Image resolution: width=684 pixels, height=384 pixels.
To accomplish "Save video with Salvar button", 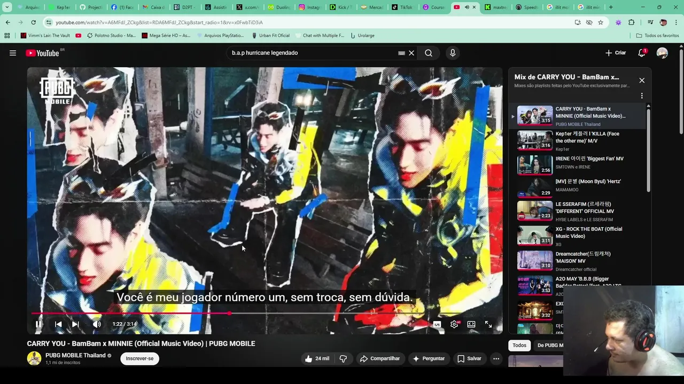I will (x=469, y=358).
